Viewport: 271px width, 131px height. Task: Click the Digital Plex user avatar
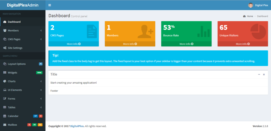[250, 5]
